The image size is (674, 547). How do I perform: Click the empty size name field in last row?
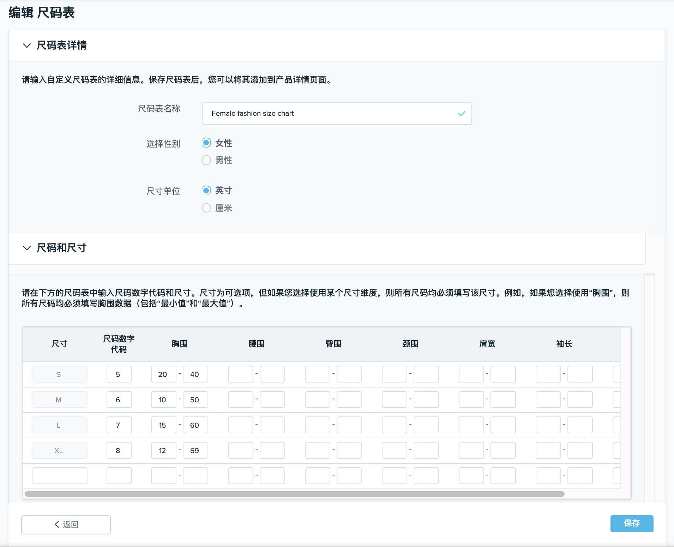coord(60,475)
